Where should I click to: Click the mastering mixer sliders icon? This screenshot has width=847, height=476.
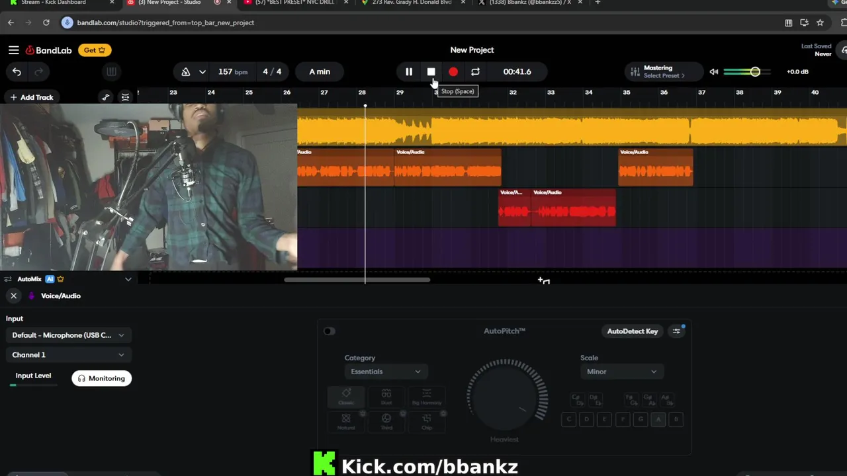pos(635,71)
